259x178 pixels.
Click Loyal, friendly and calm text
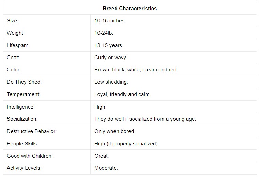tap(123, 94)
